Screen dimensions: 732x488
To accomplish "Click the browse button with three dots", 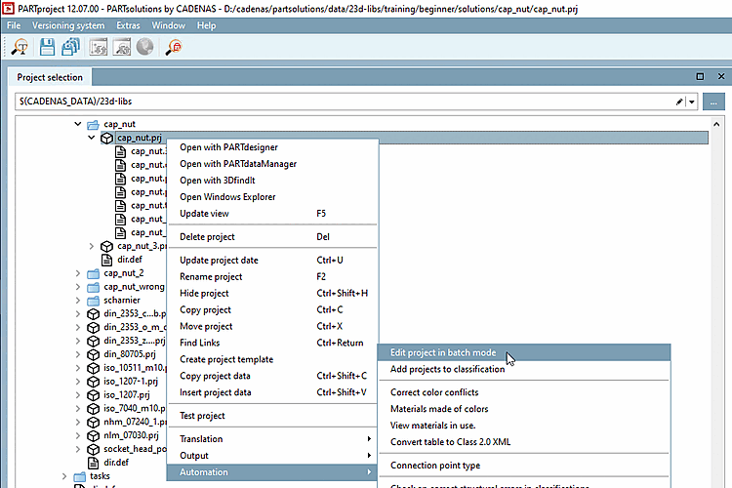I will click(x=714, y=101).
